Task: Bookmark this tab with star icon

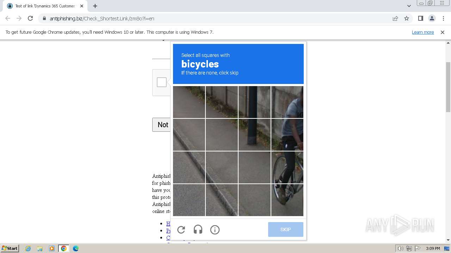Action: [x=407, y=18]
